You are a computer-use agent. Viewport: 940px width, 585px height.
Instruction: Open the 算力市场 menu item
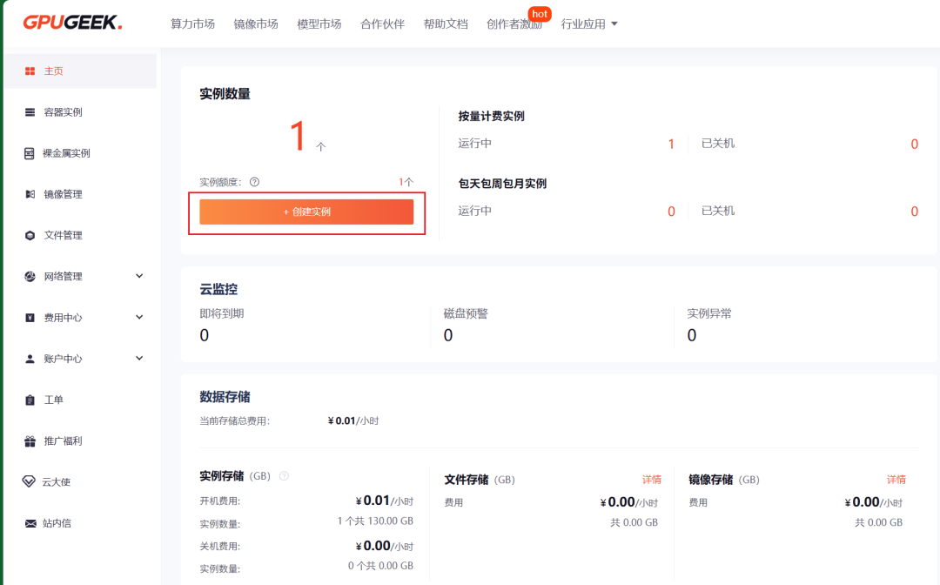point(192,24)
